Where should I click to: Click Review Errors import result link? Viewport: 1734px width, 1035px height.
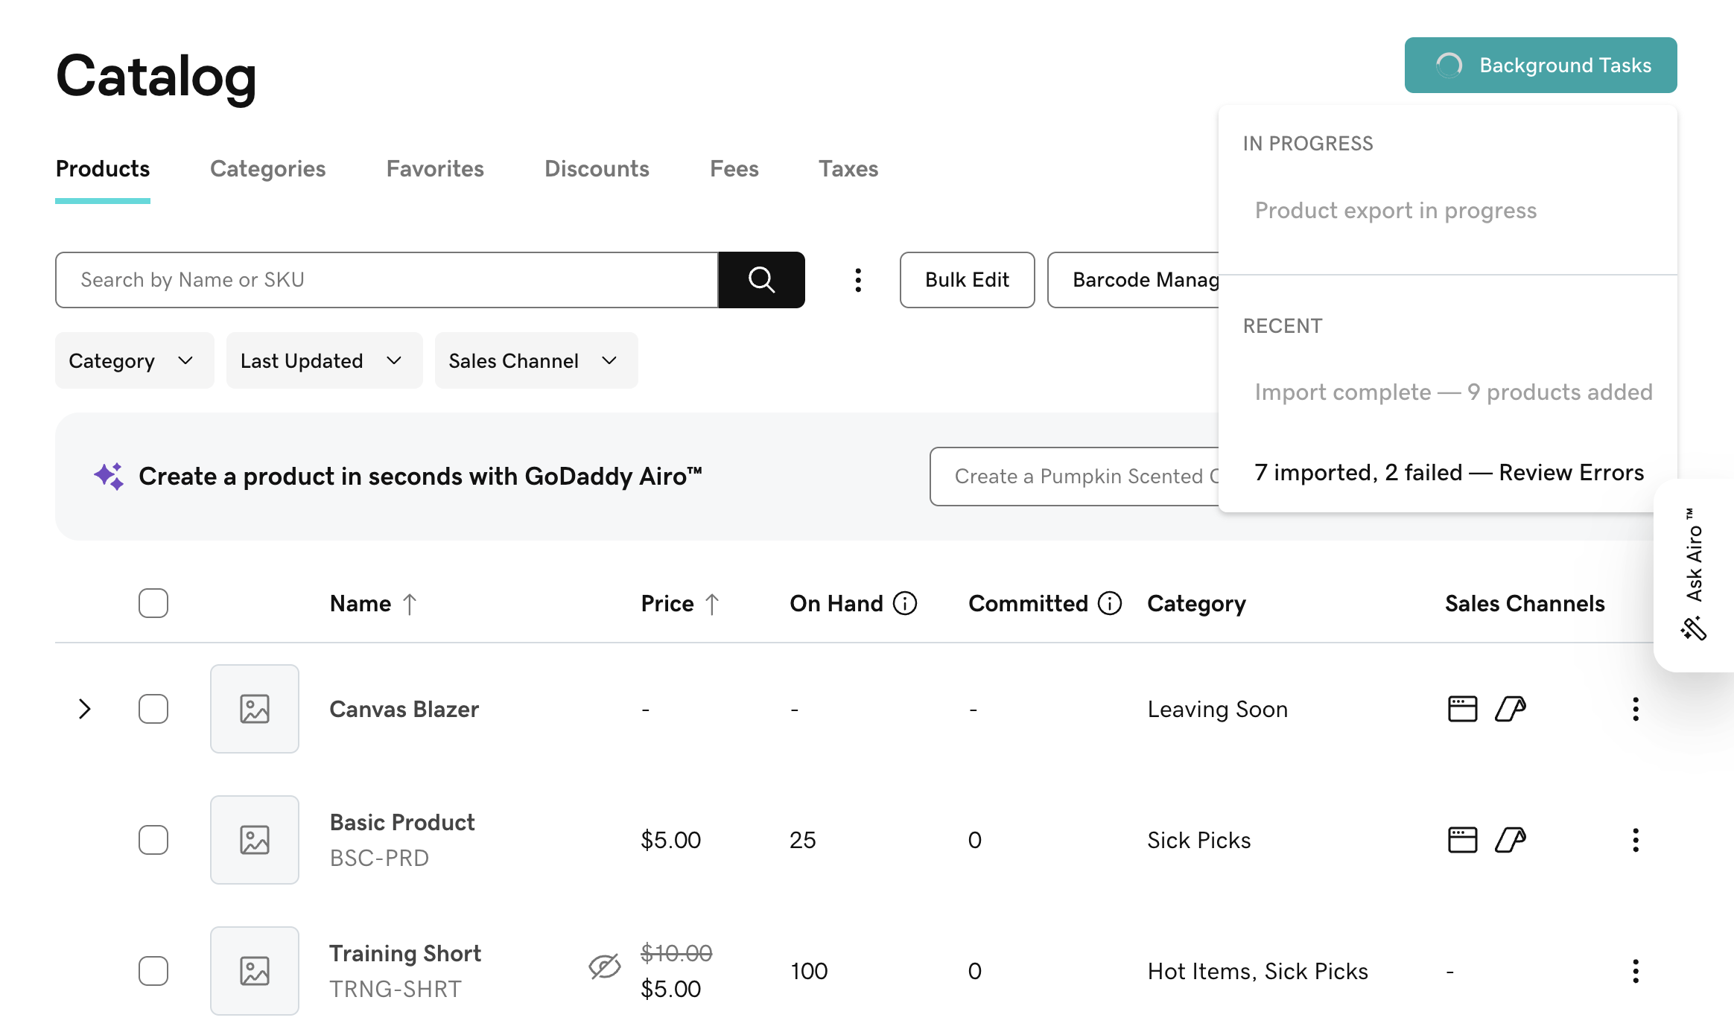pos(1571,473)
